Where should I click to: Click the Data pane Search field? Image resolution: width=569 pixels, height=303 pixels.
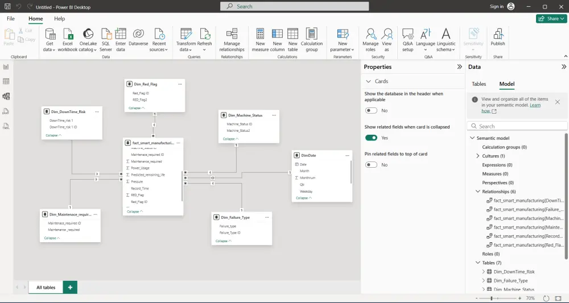517,126
